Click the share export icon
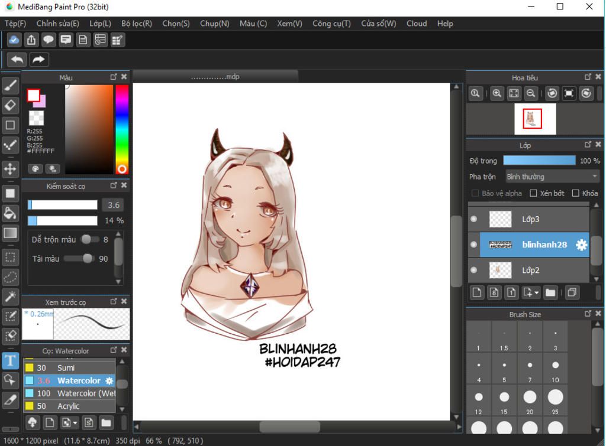This screenshot has height=446, width=606. point(31,40)
